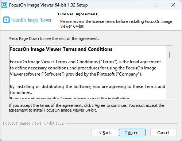This screenshot has width=182, height=141.
Task: Click the 'Press Page Down' instruction text
Action: [54, 39]
